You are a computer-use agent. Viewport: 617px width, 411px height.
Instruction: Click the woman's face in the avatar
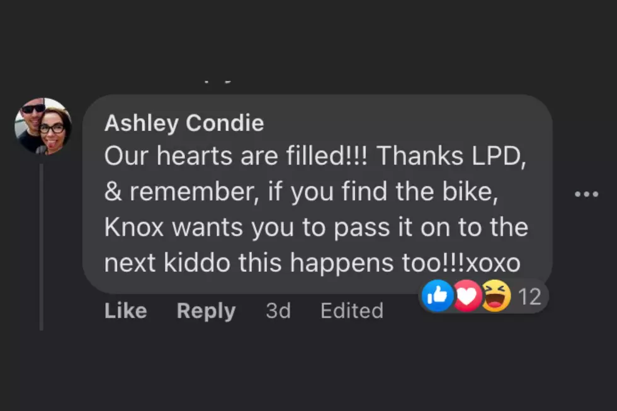(x=53, y=129)
